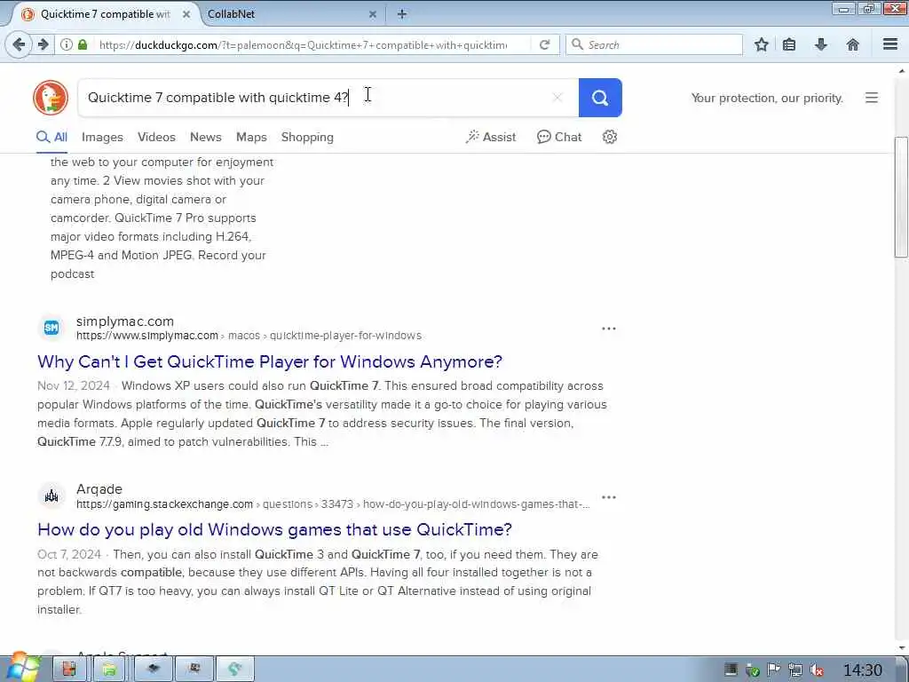The image size is (909, 682).
Task: Clear the DuckDuckGo search query with X
Action: 557,98
